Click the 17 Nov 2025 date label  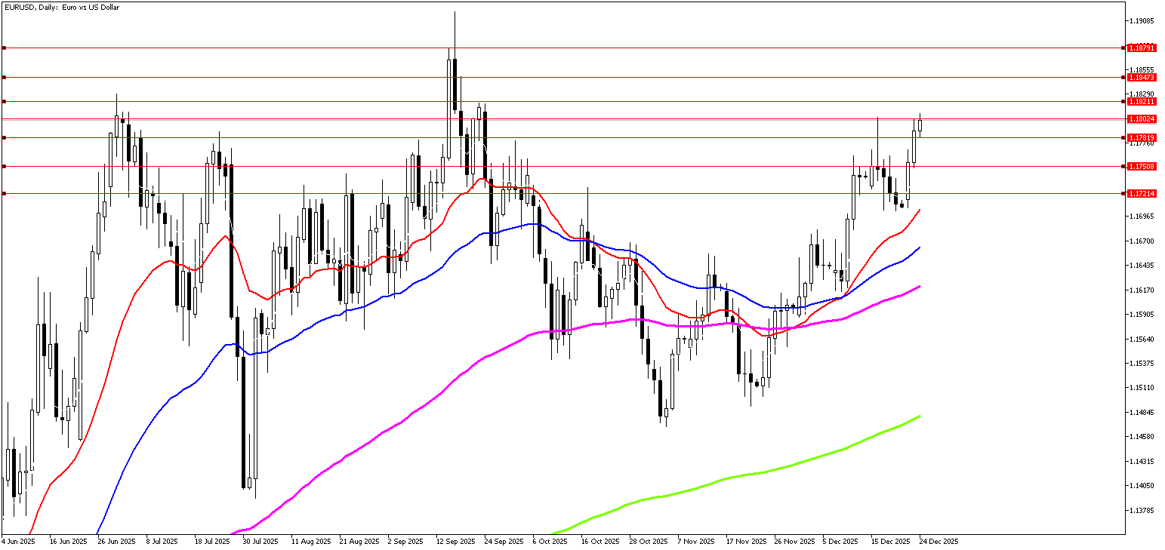pyautogui.click(x=745, y=542)
